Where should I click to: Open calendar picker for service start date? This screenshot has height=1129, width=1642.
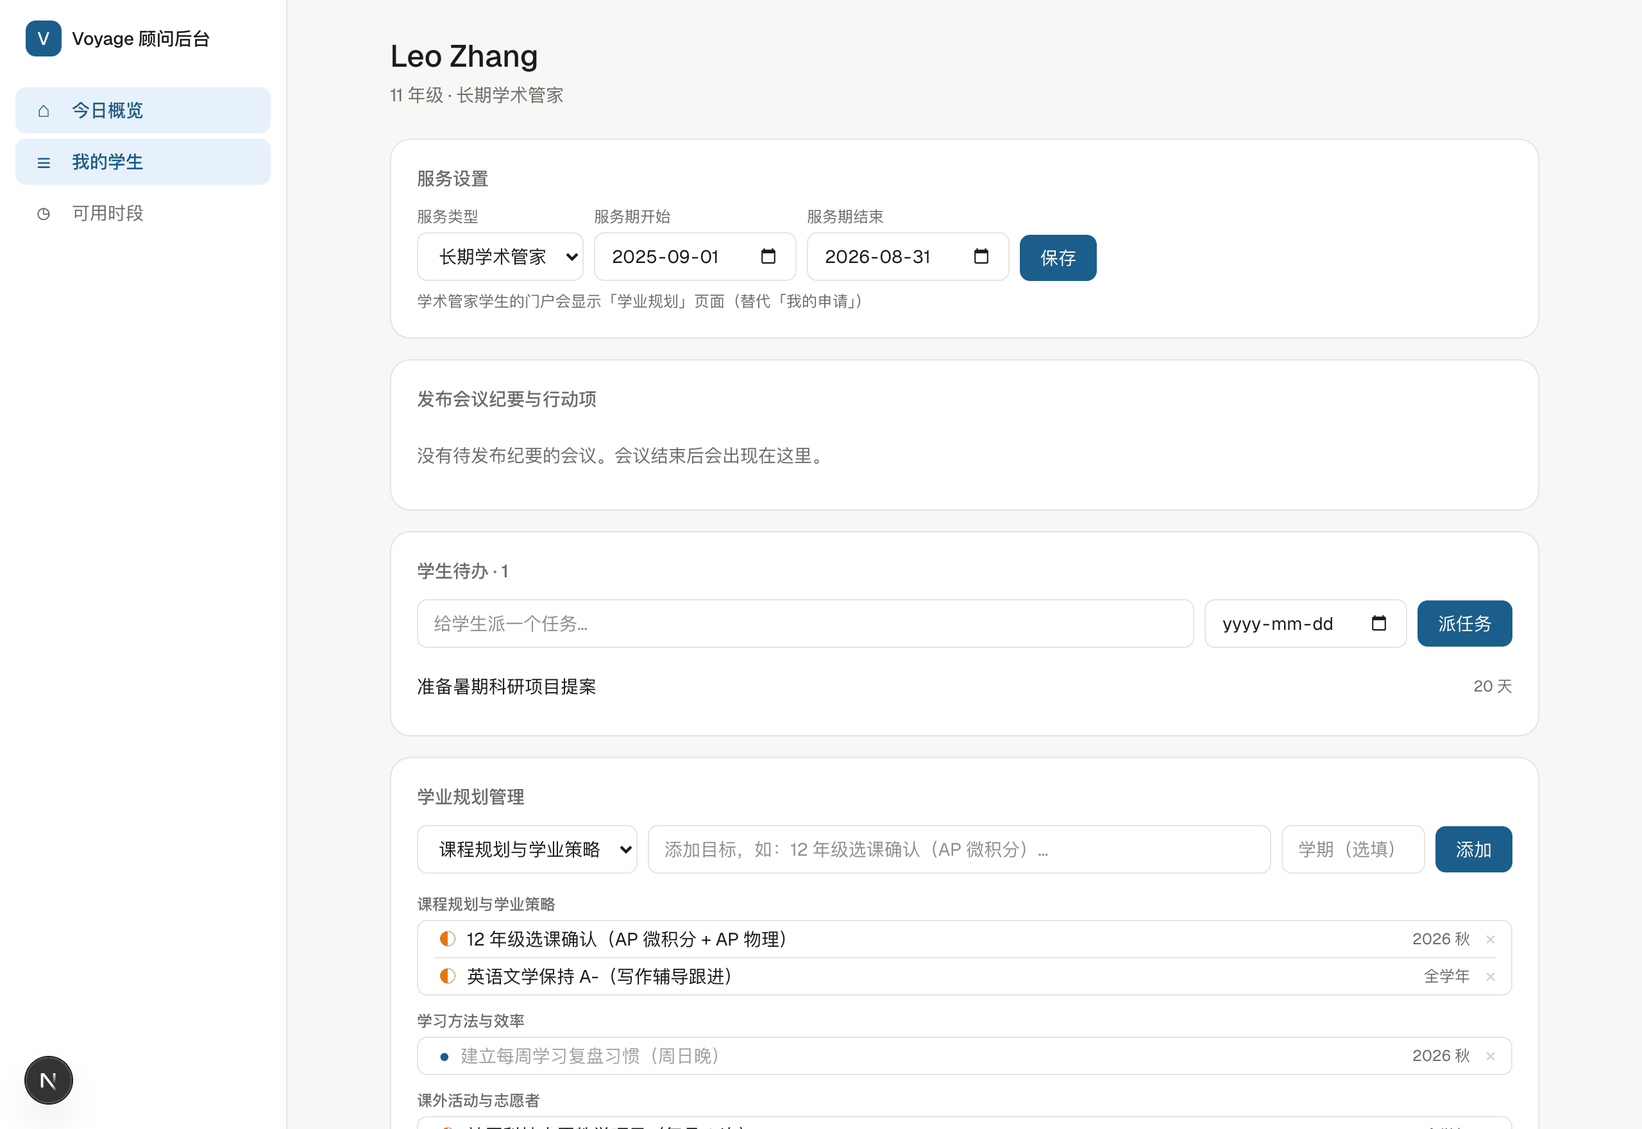pyautogui.click(x=768, y=256)
